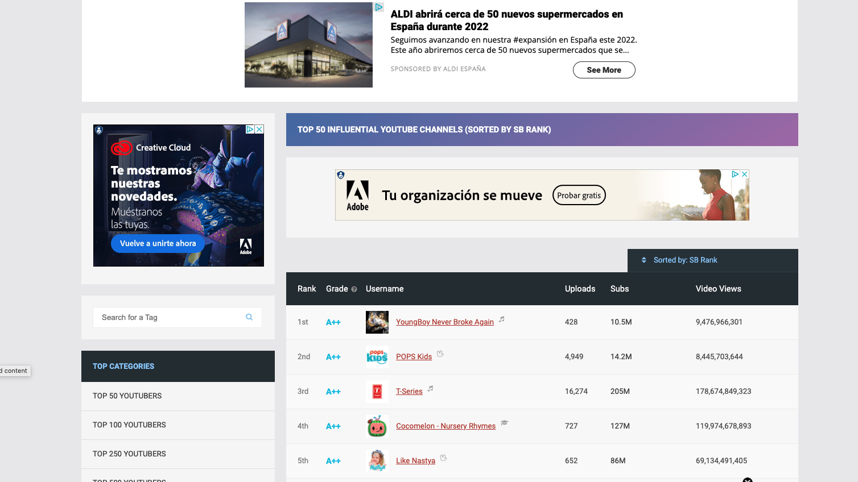Click the music category icon beside YoungBoy Never Broke Again
Viewport: 858px width, 482px height.
point(502,319)
